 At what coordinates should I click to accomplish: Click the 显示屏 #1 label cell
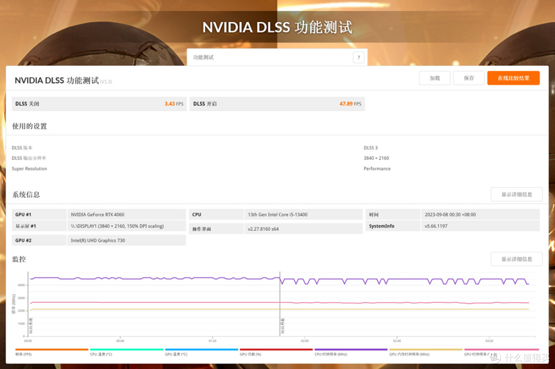39,226
